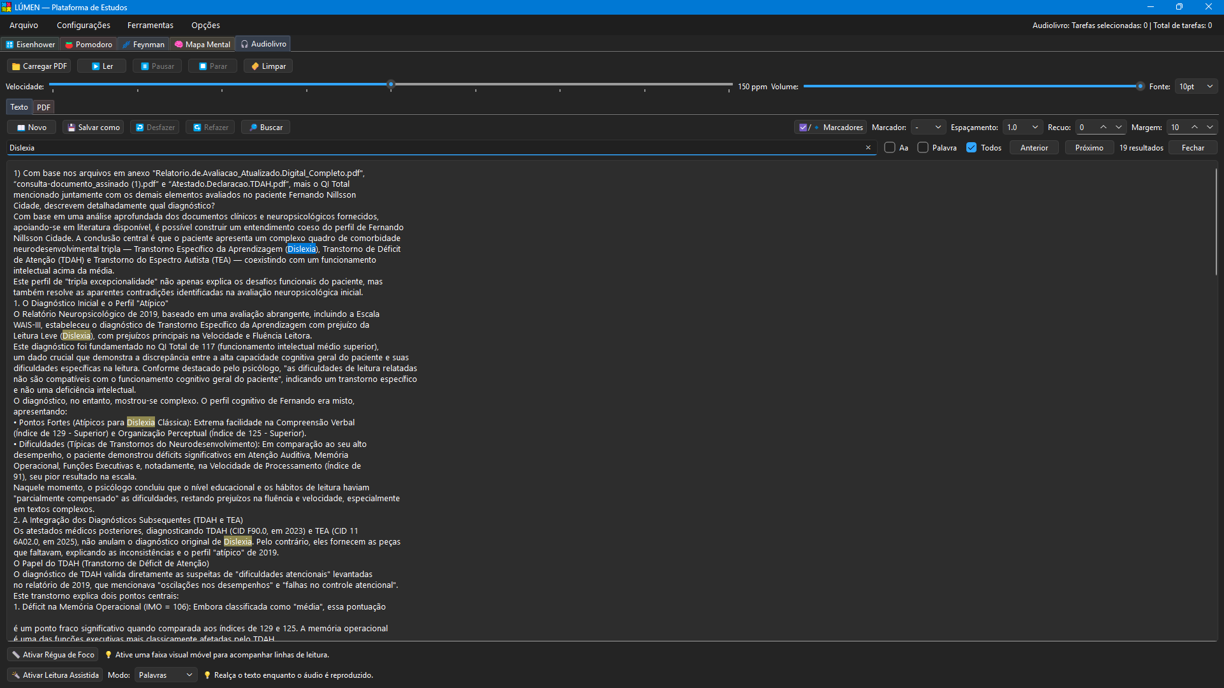This screenshot has height=688, width=1224.
Task: Check the Palavra whole-word option
Action: 923,148
